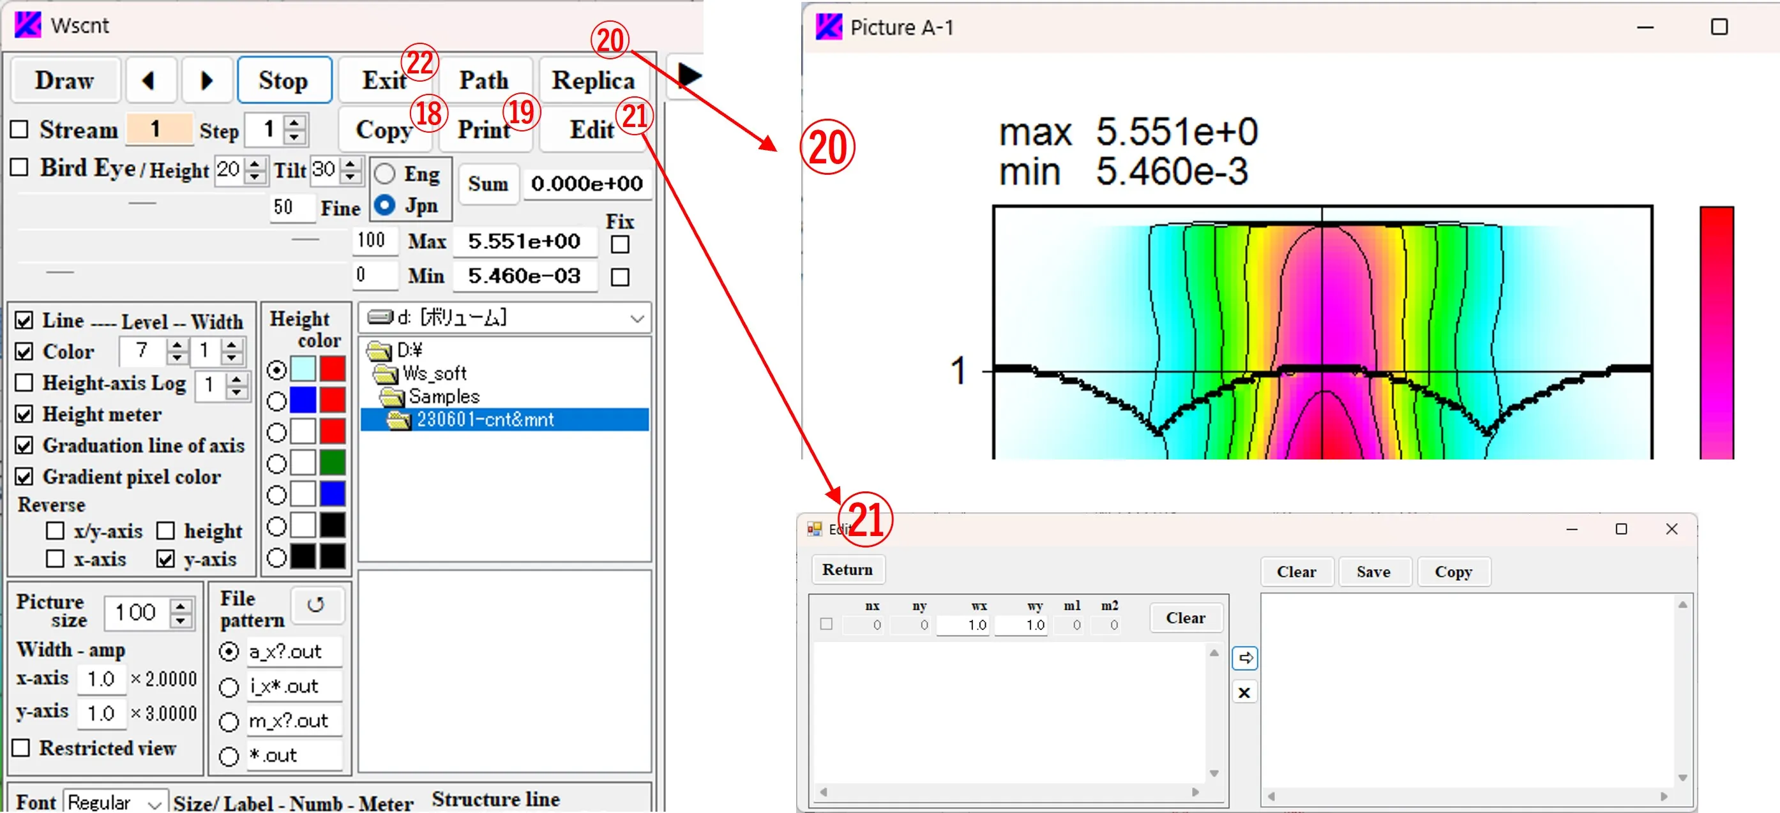
Task: Open the Edit button in Wscnt
Action: coord(593,130)
